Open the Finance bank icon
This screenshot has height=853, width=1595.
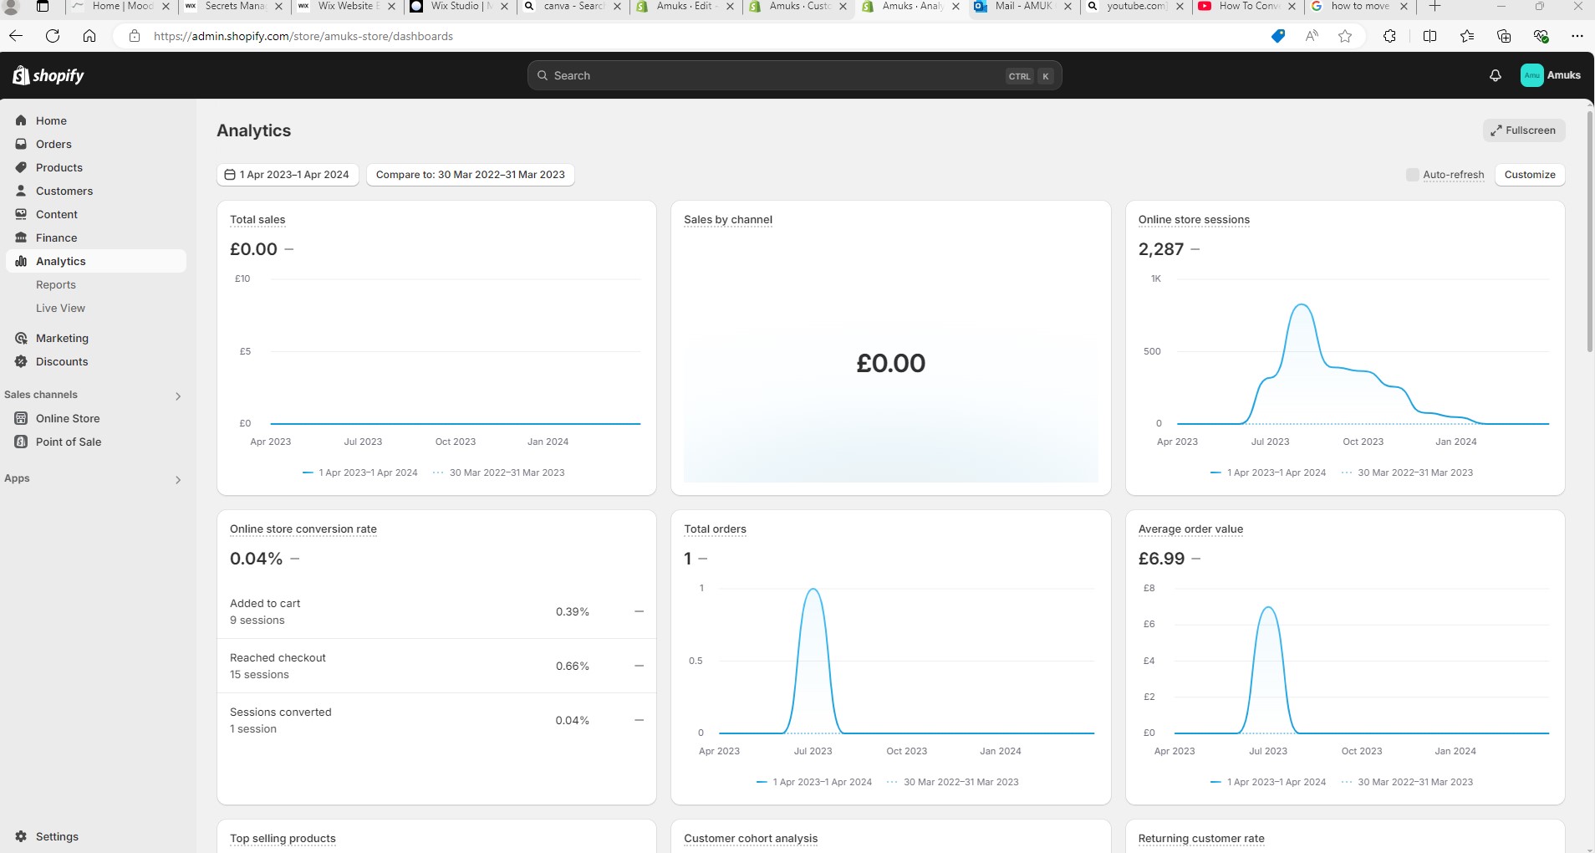coord(21,238)
